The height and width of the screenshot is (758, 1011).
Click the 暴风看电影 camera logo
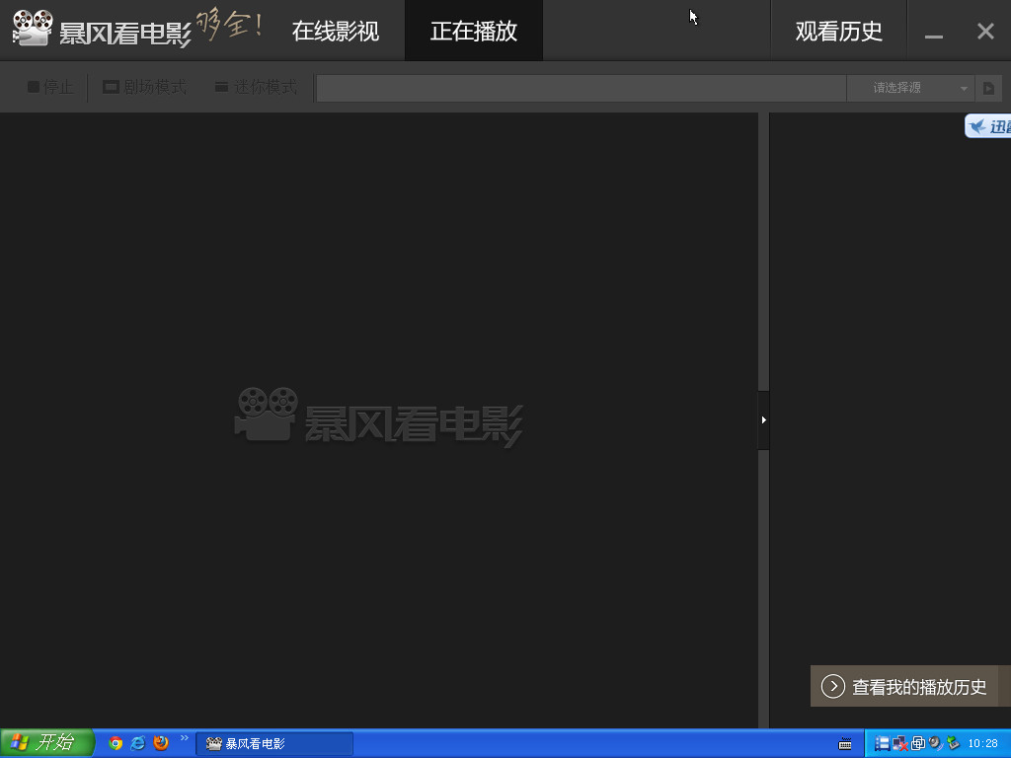(x=33, y=29)
